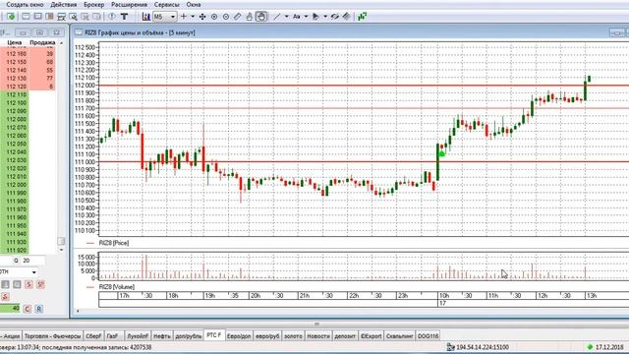Open the Брокер menu
The image size is (629, 354).
click(94, 4)
